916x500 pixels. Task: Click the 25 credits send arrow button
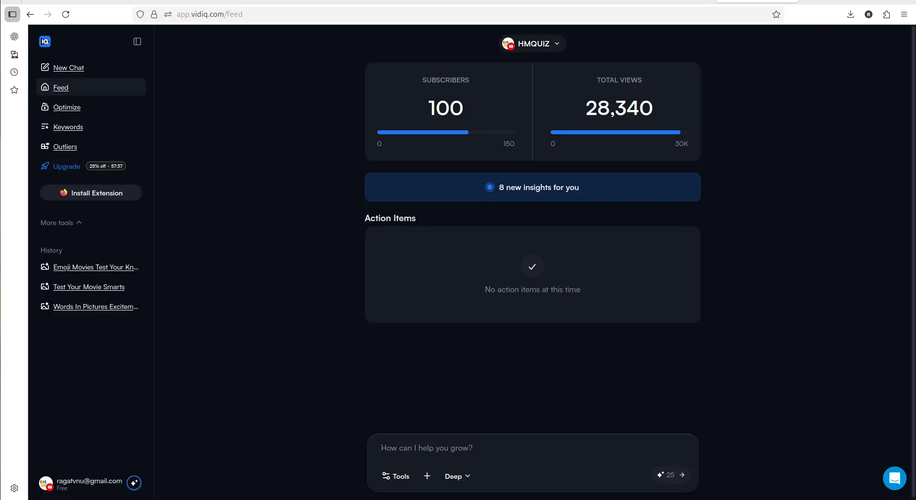click(x=671, y=475)
